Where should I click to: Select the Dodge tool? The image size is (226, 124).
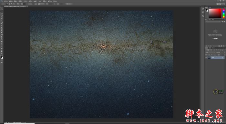[x=2, y=39]
